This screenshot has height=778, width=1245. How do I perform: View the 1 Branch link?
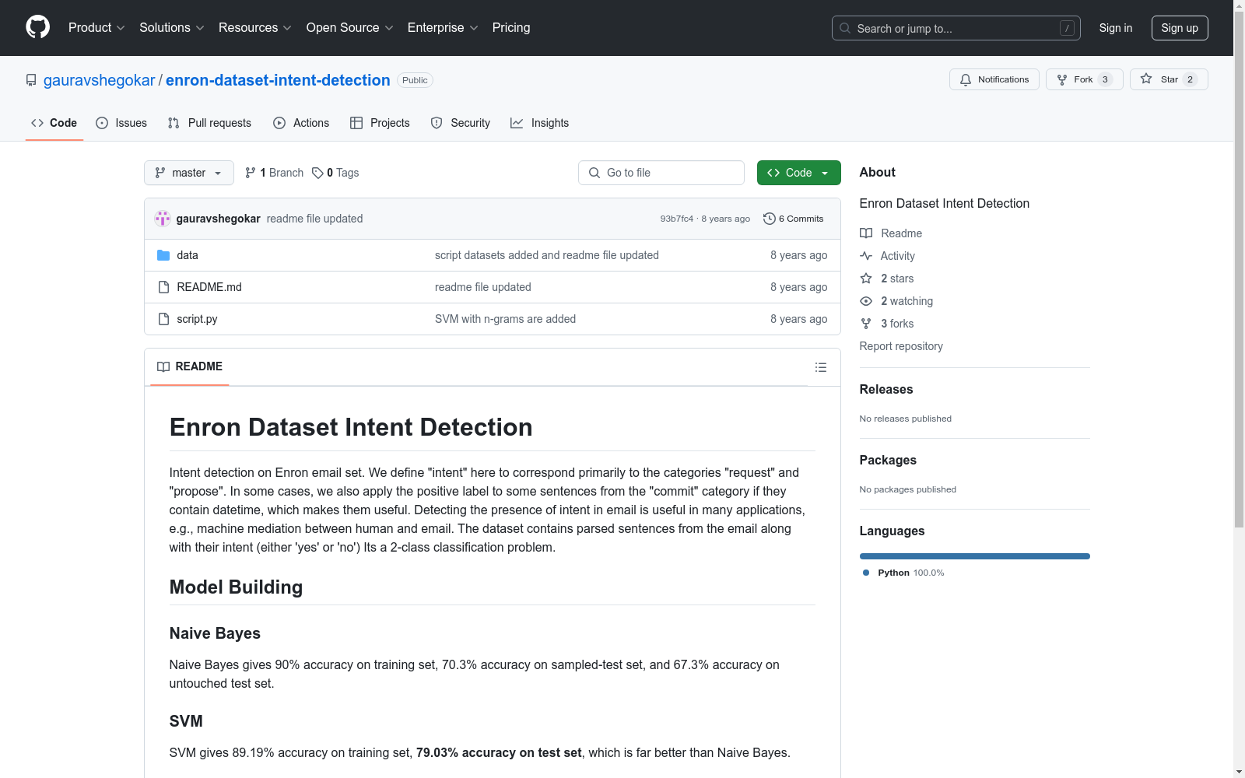[274, 173]
